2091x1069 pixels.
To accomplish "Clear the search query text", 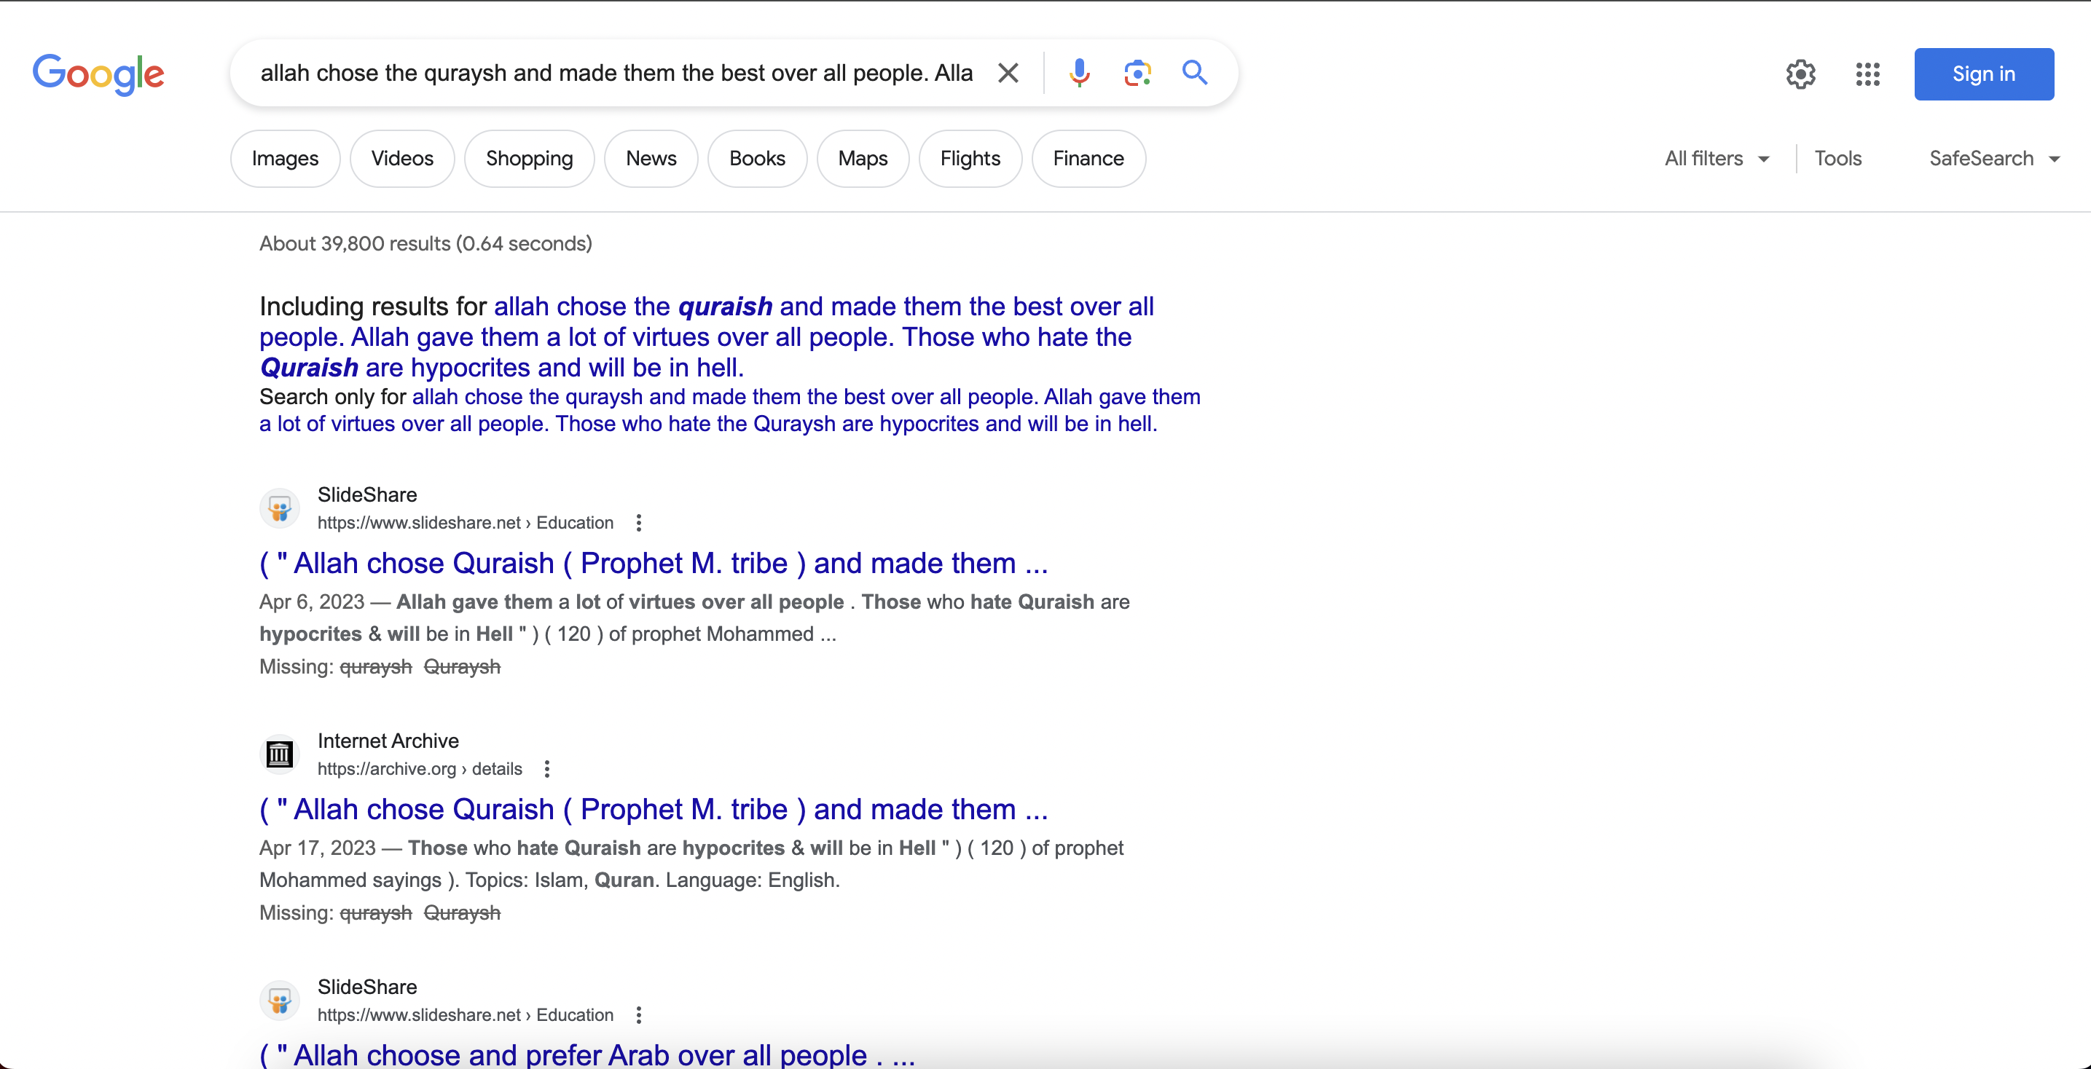I will pyautogui.click(x=1008, y=73).
